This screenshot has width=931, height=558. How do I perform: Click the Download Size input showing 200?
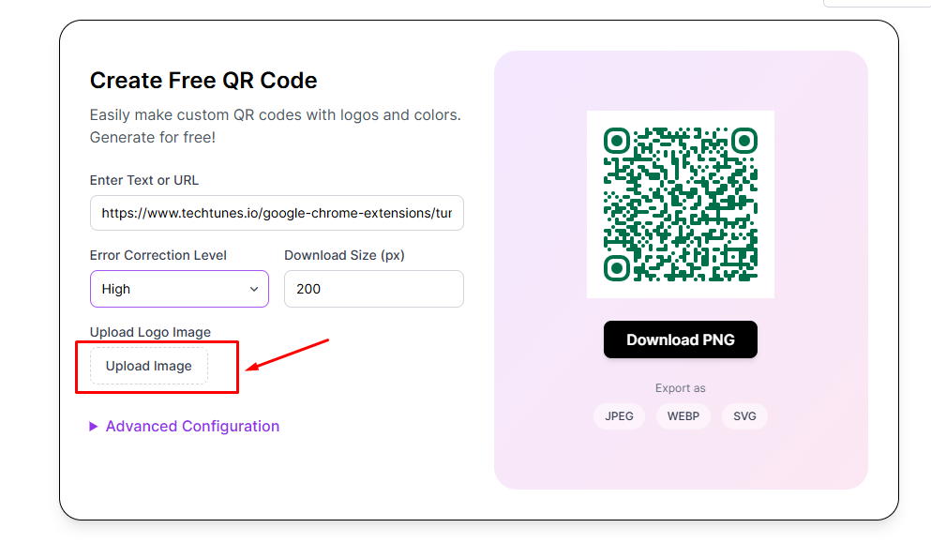[x=374, y=289]
